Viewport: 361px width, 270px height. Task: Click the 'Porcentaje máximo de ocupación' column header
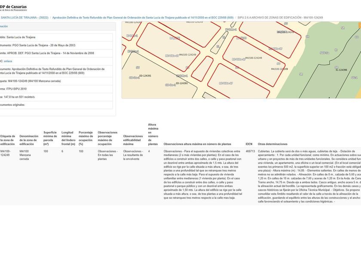[86, 138]
